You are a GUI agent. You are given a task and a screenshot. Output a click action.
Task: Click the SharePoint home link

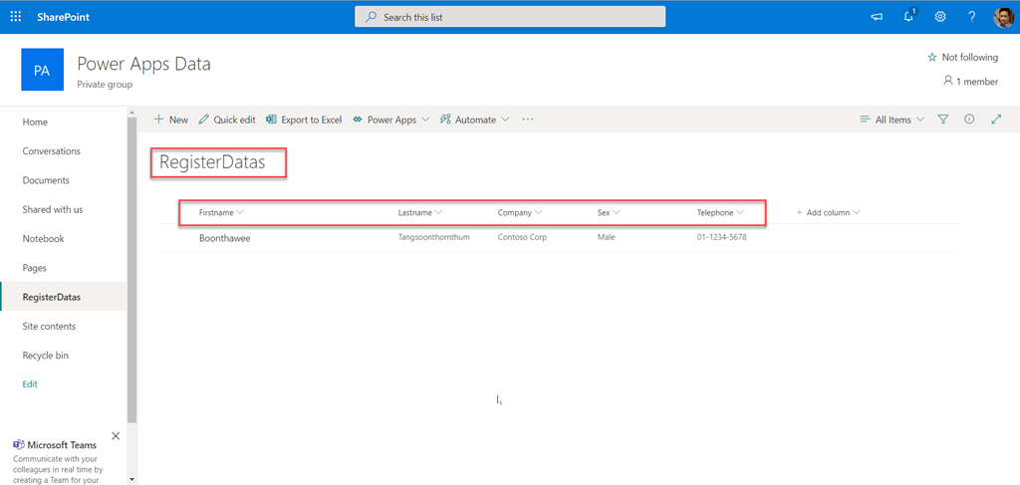pos(63,17)
